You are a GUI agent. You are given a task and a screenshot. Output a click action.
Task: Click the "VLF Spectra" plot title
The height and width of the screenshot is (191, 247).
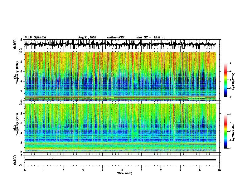pos(35,37)
